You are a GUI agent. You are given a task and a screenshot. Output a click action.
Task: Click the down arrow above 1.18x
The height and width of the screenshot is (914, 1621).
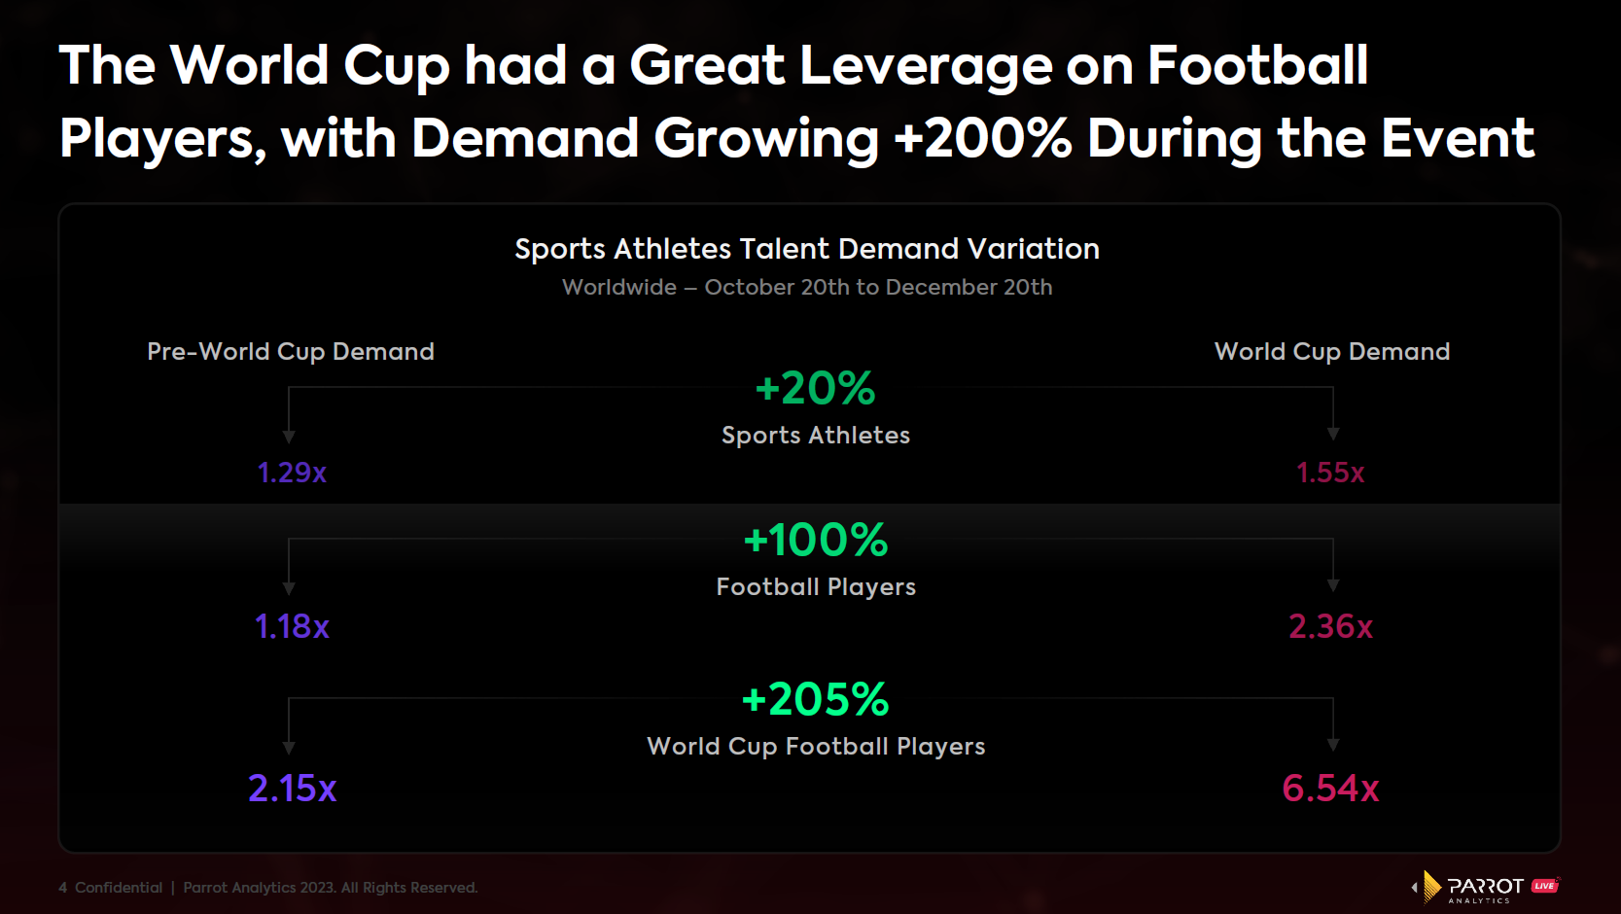point(289,588)
